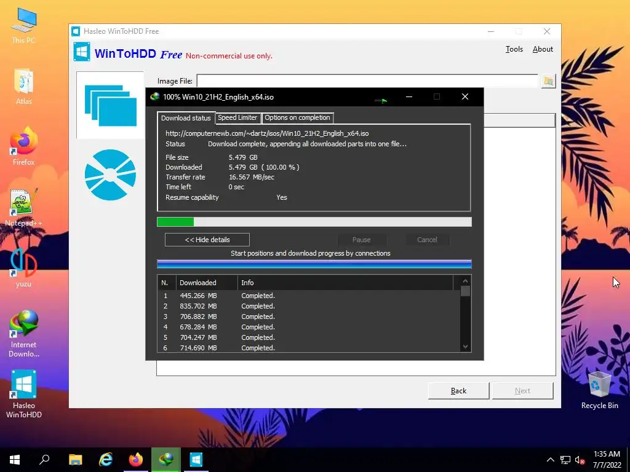The width and height of the screenshot is (630, 472).
Task: Launch the yuzu emulator shortcut
Action: [x=24, y=268]
